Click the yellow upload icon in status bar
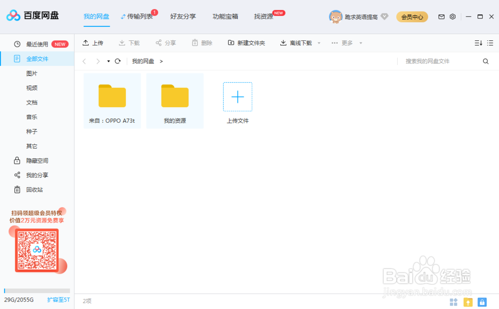Screen dimensions: 499x309 [x=468, y=302]
